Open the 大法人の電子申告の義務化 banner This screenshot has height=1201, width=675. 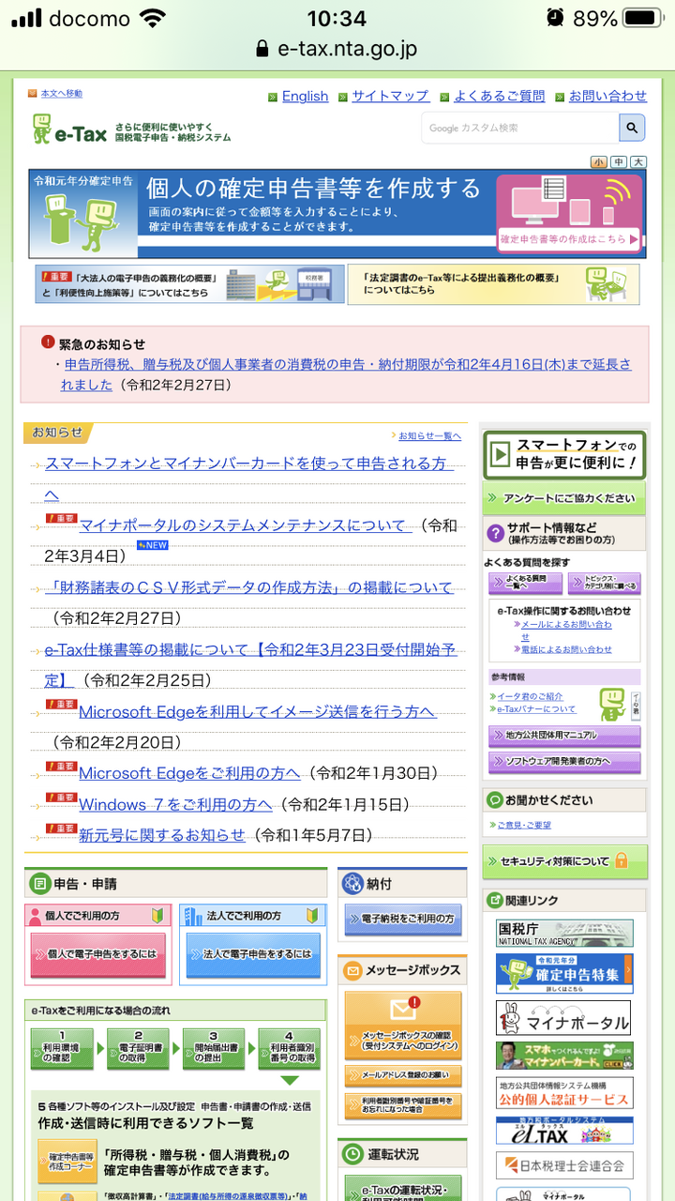190,283
